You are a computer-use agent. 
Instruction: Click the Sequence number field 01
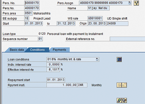[40, 39]
